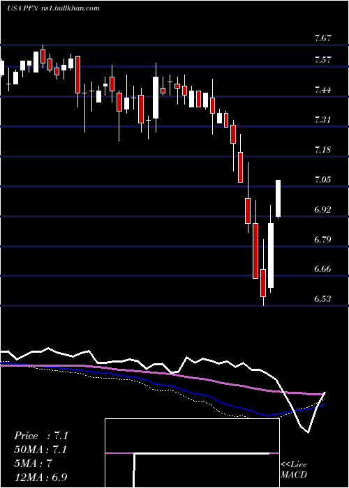This screenshot has width=349, height=488.
Task: Click the 6.79 price axis label
Action: pos(322,240)
